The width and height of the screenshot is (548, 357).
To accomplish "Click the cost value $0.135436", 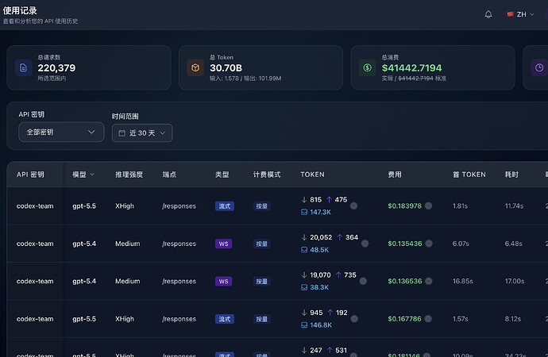I will coord(405,244).
